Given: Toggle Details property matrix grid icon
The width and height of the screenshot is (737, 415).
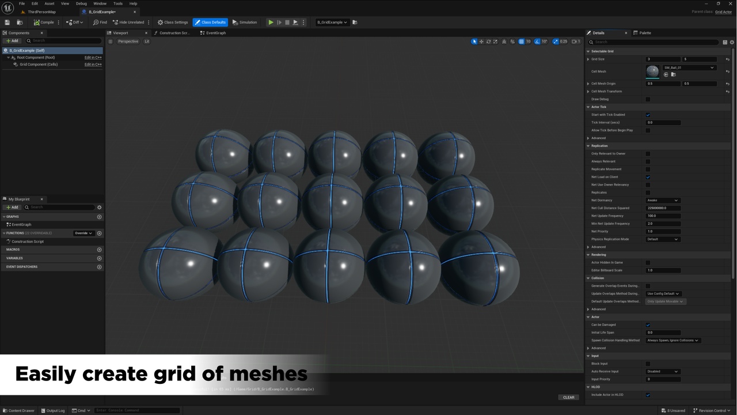Looking at the screenshot, I should click(x=725, y=42).
